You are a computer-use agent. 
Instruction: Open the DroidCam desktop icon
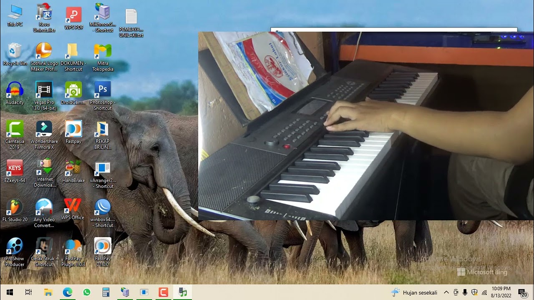pos(73,93)
